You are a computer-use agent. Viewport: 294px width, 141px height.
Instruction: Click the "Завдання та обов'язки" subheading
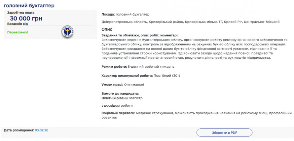click(x=140, y=35)
